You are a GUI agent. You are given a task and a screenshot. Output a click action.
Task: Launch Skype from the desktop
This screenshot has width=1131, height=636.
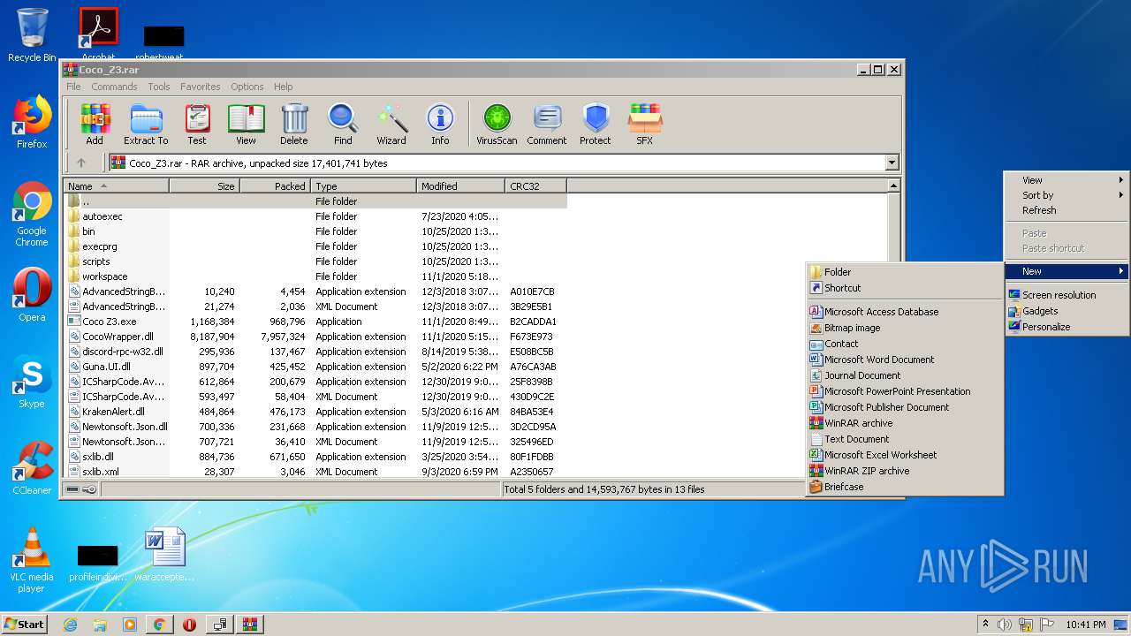point(32,382)
